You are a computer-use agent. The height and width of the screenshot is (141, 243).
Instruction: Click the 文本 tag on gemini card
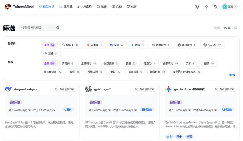pyautogui.click(x=169, y=136)
